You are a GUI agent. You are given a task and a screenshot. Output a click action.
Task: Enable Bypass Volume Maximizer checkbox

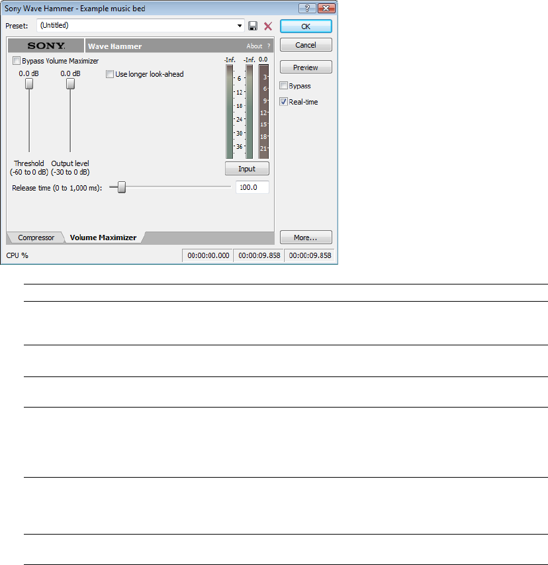coord(17,61)
